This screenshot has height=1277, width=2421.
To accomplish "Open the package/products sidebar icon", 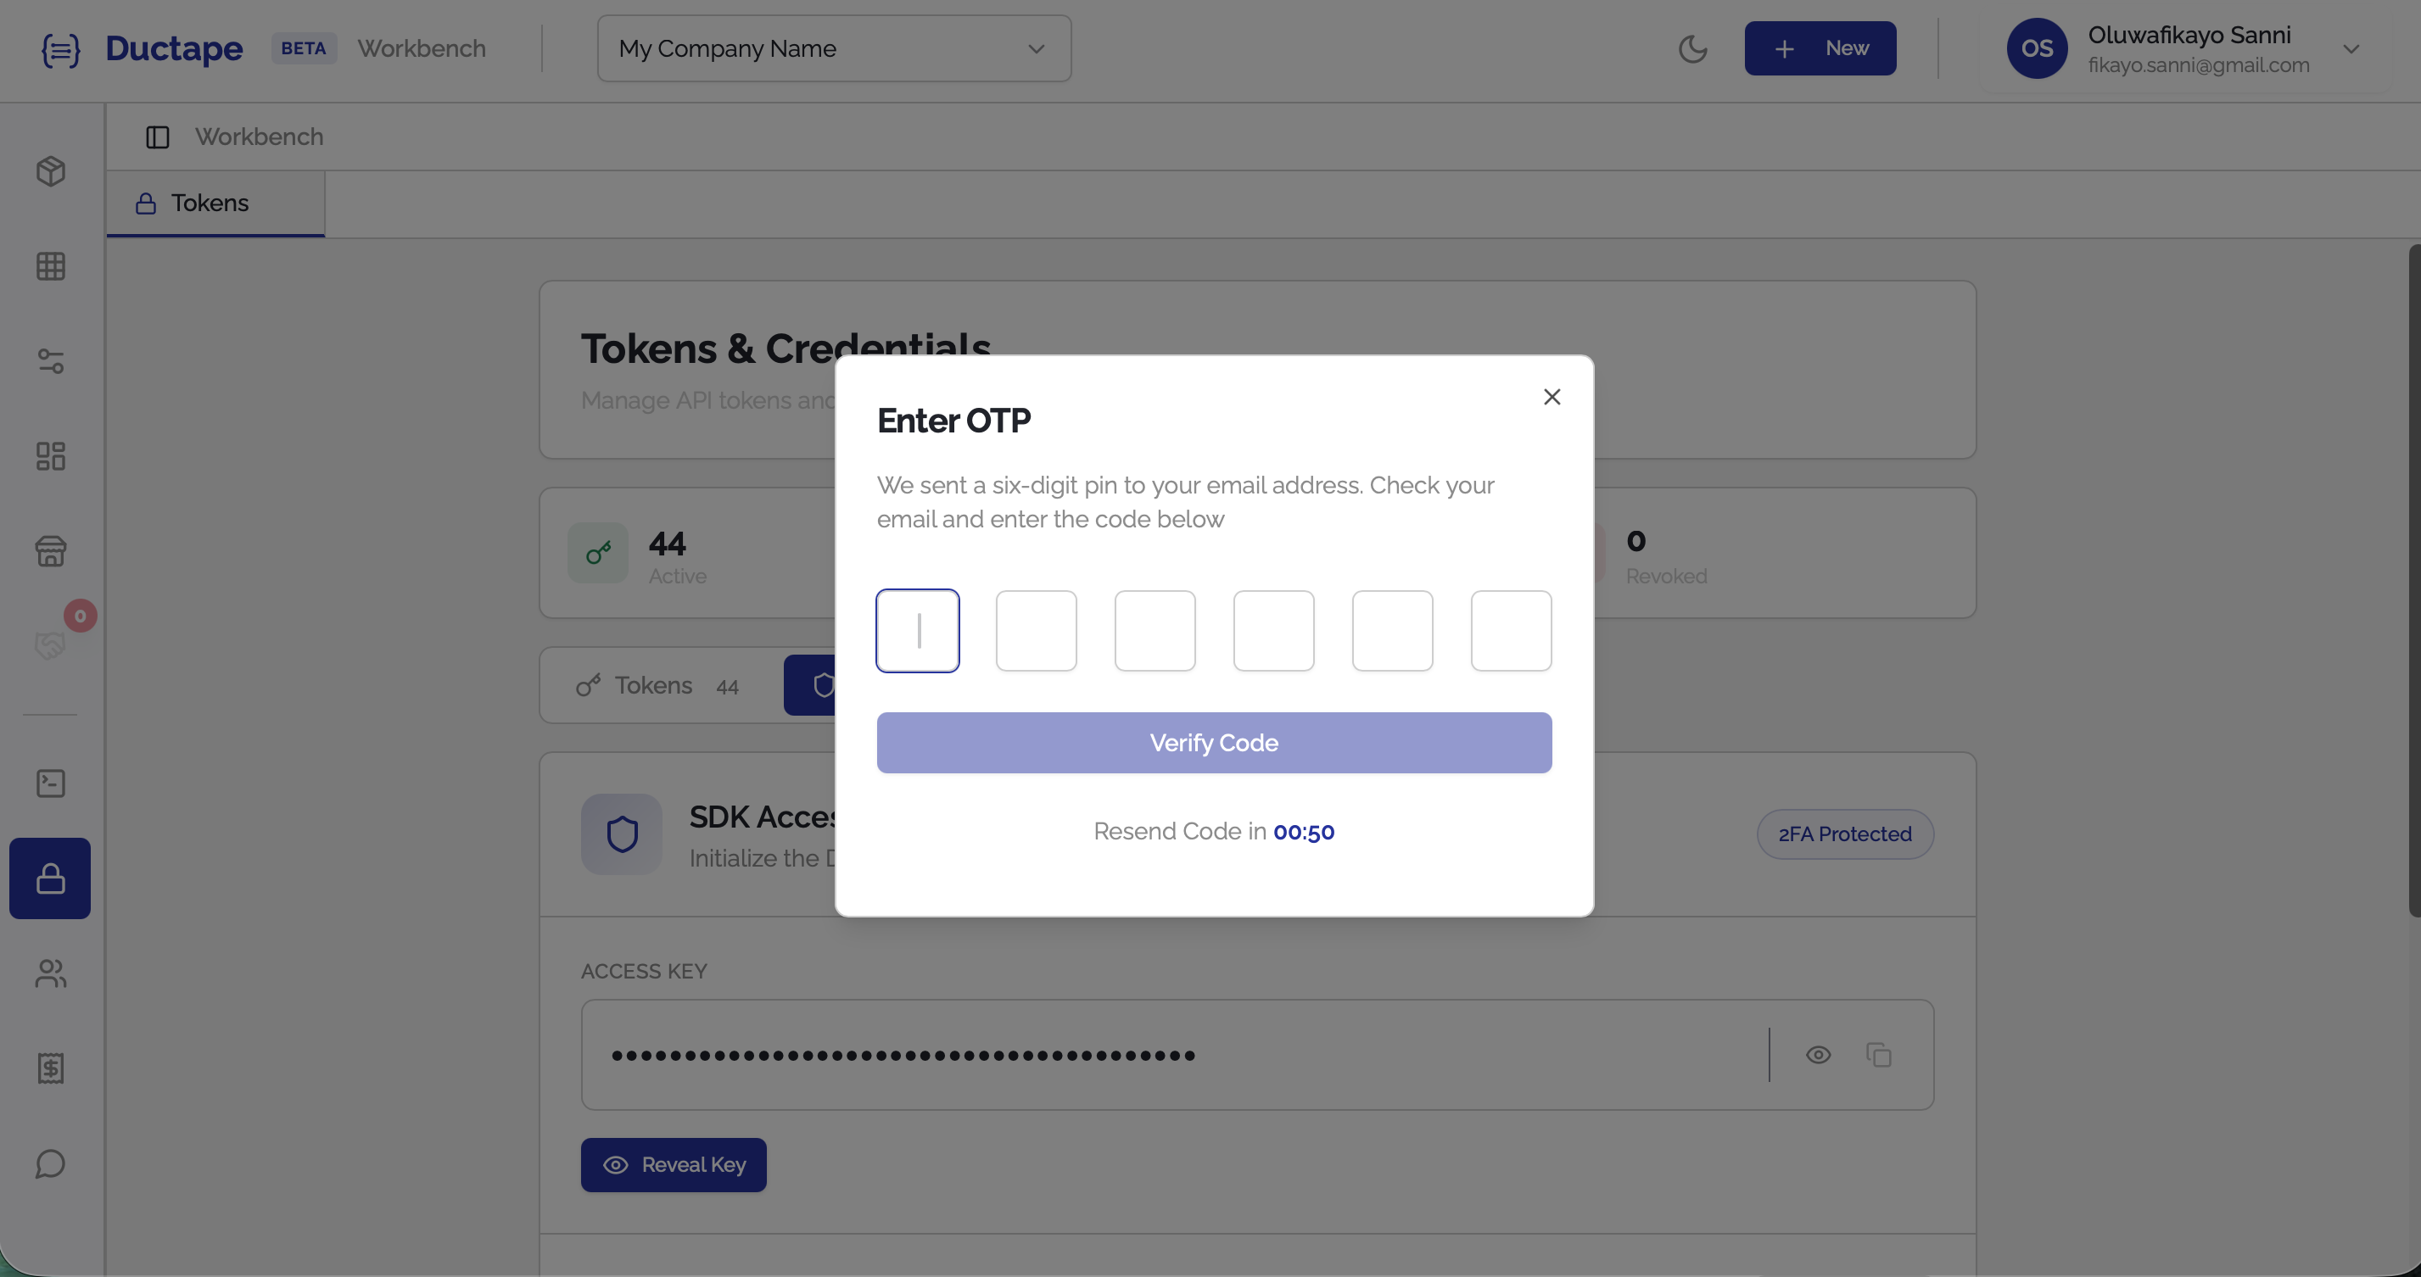I will pos(50,172).
